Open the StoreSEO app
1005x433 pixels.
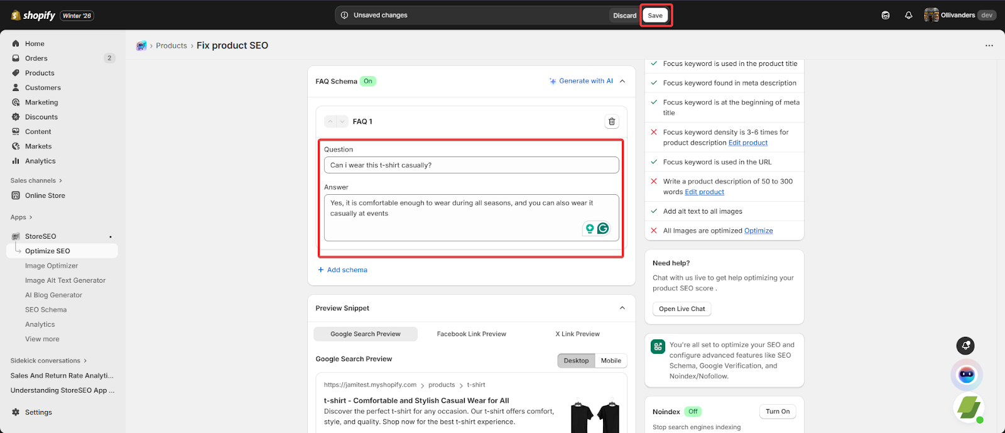pyautogui.click(x=41, y=236)
